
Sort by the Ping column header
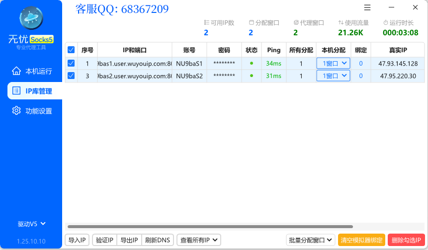click(274, 50)
